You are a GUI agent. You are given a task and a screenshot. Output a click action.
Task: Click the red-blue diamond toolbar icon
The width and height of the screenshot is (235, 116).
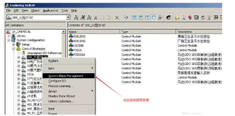190,18
